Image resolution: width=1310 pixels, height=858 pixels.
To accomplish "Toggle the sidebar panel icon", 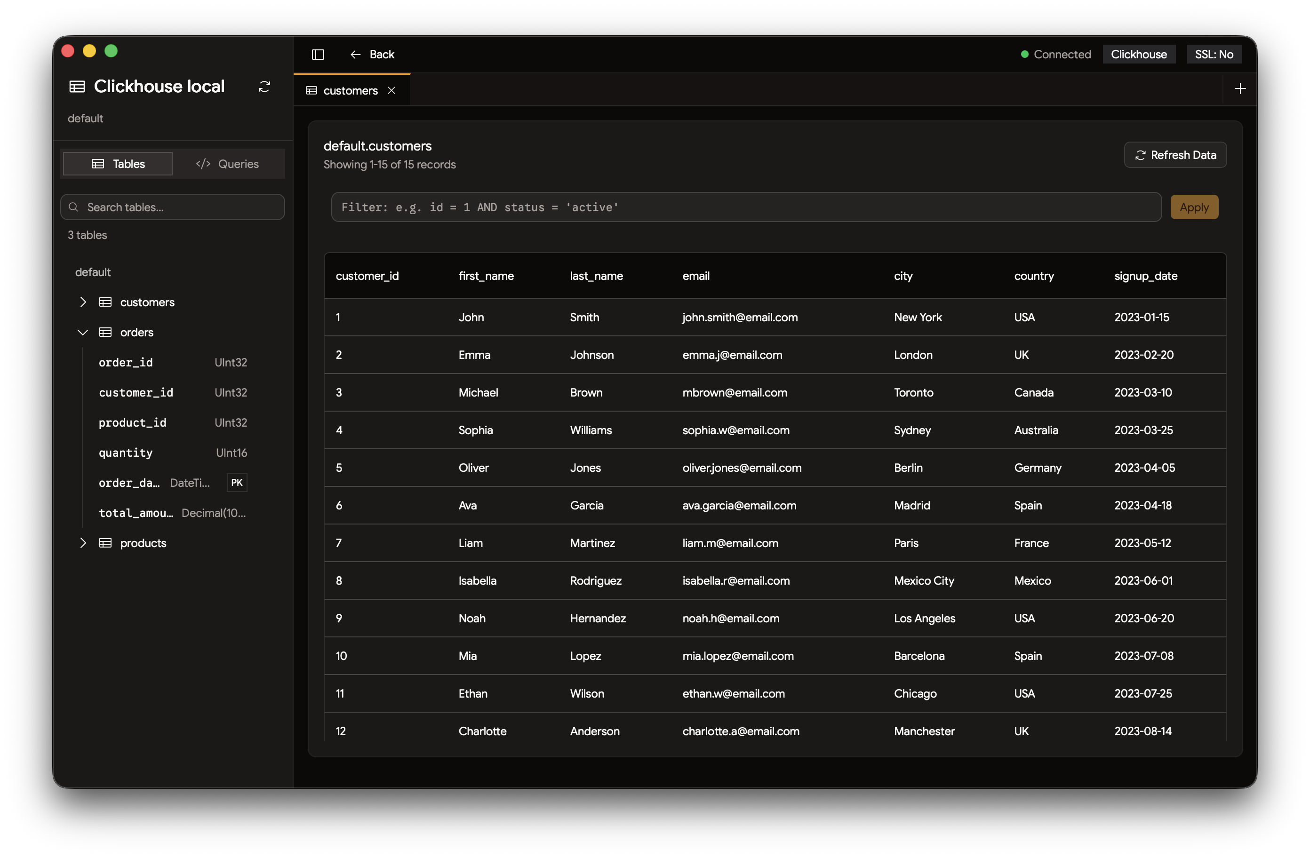I will [x=318, y=55].
